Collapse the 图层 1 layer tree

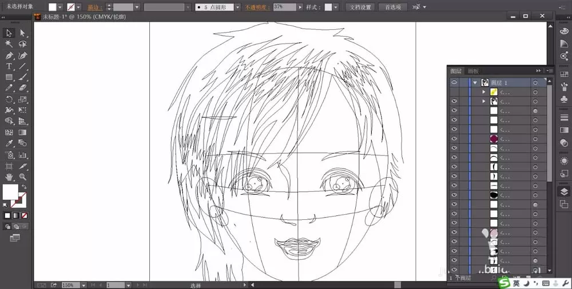[x=475, y=83]
